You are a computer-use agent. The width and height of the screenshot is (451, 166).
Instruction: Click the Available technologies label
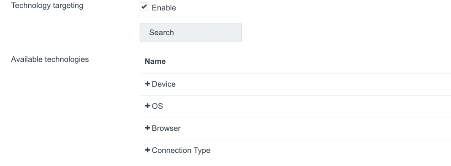[x=50, y=59]
